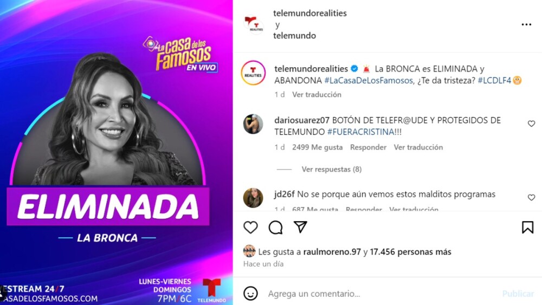Open the three-dot more options menu

pos(526,24)
